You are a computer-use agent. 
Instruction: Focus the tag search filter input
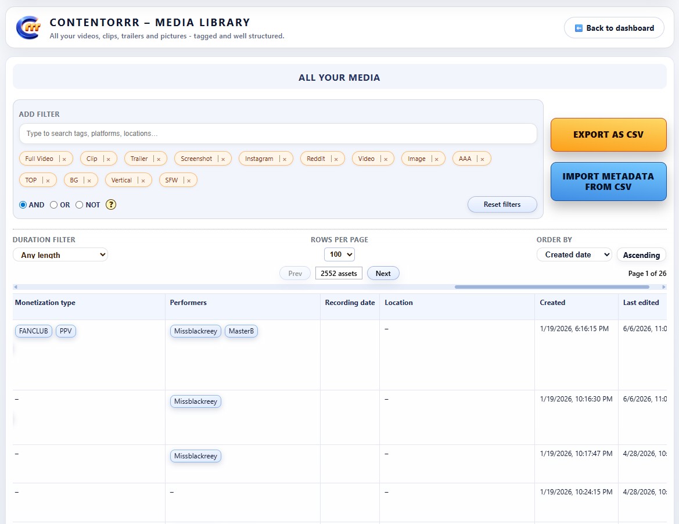(x=278, y=134)
